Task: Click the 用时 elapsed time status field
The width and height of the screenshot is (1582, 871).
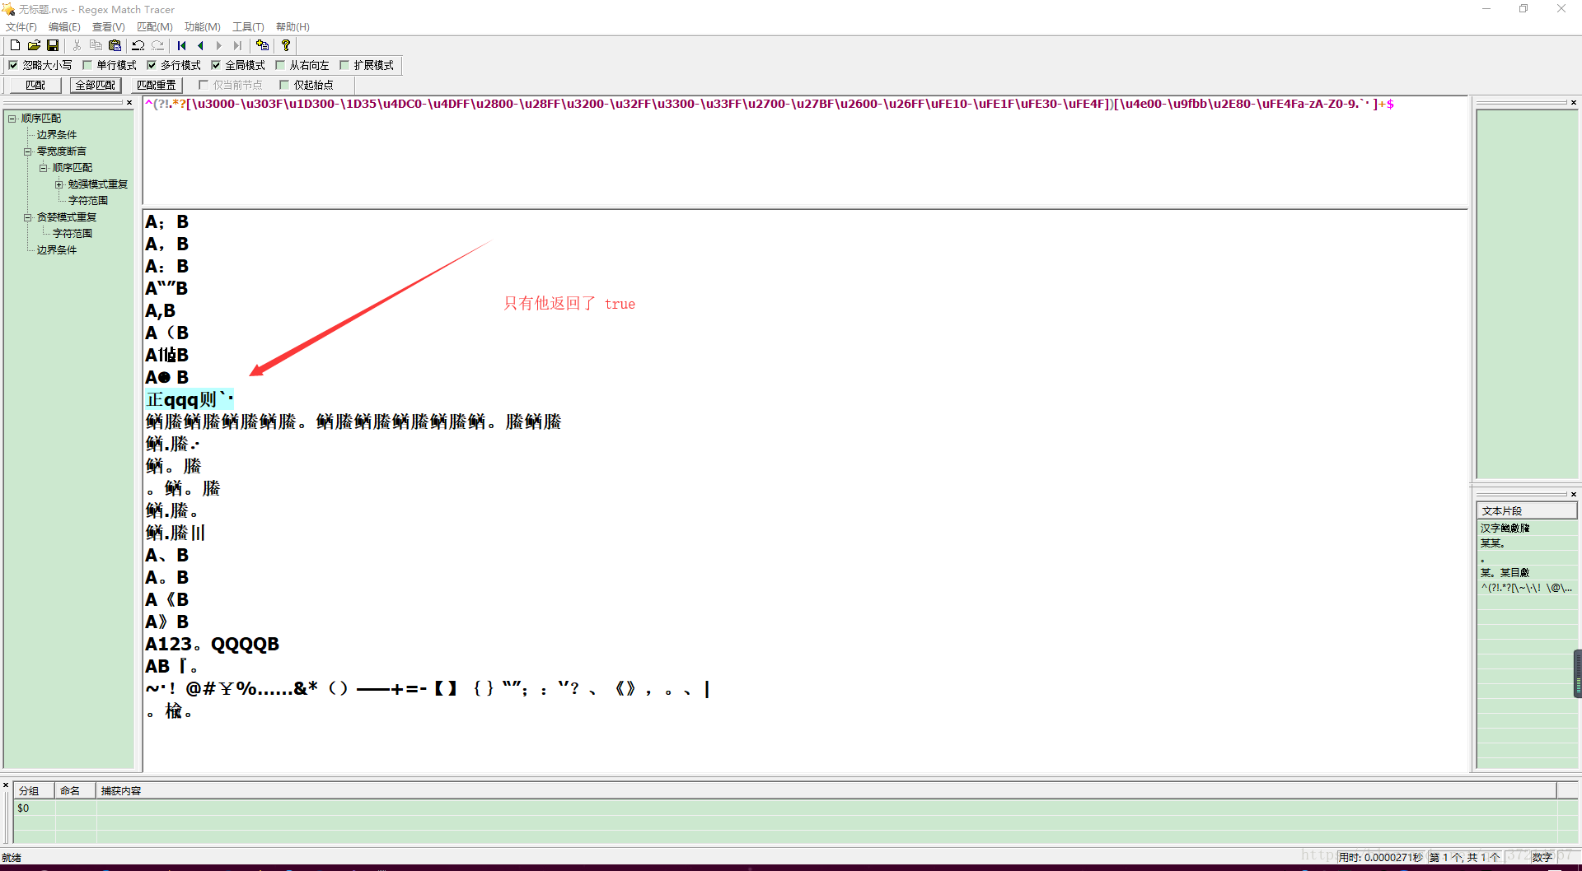Action: [x=1381, y=857]
